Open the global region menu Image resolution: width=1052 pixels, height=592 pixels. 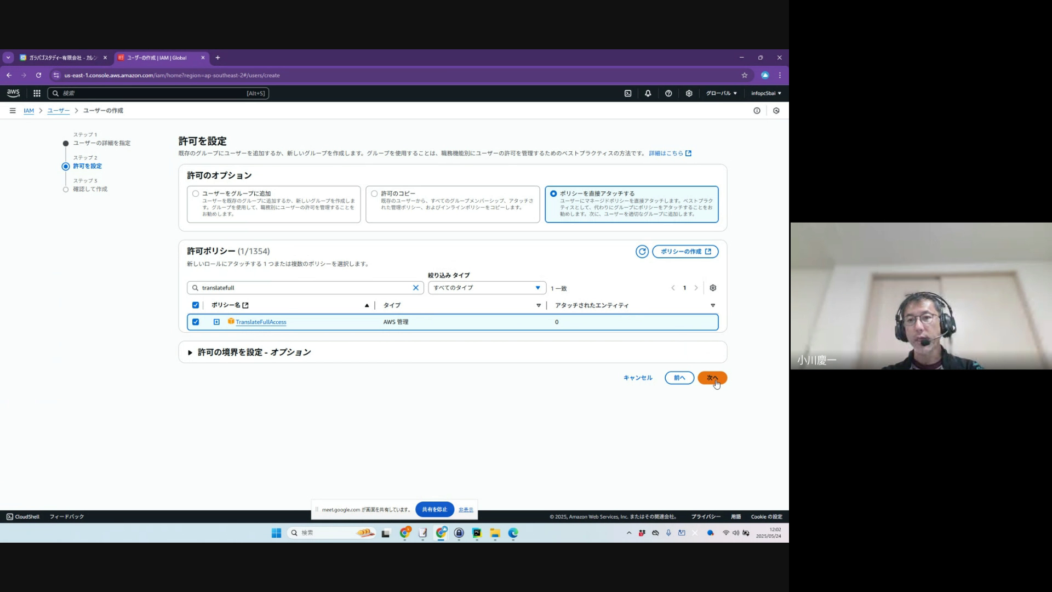coord(721,93)
